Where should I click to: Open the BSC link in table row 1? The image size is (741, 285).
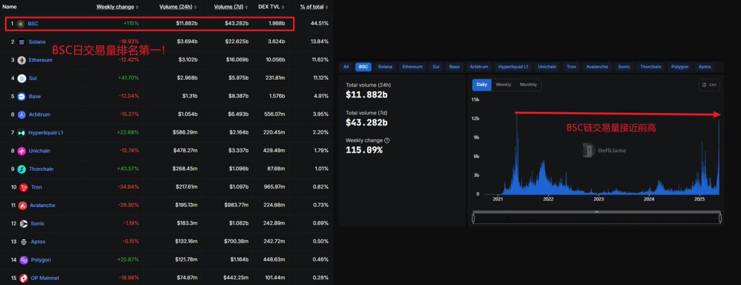[33, 23]
